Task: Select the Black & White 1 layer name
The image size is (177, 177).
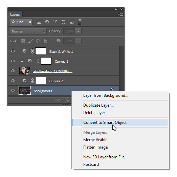Action: pyautogui.click(x=61, y=52)
